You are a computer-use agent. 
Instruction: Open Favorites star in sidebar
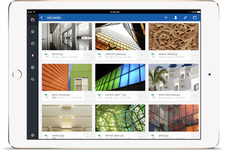click(33, 32)
